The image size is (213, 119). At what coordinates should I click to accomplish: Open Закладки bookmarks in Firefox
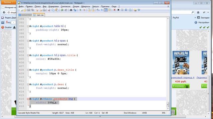click(203, 18)
